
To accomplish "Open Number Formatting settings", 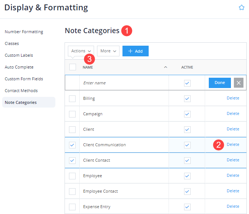I will pyautogui.click(x=24, y=32).
